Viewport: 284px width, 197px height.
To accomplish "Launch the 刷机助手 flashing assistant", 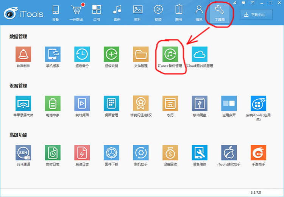I will pos(141,153).
